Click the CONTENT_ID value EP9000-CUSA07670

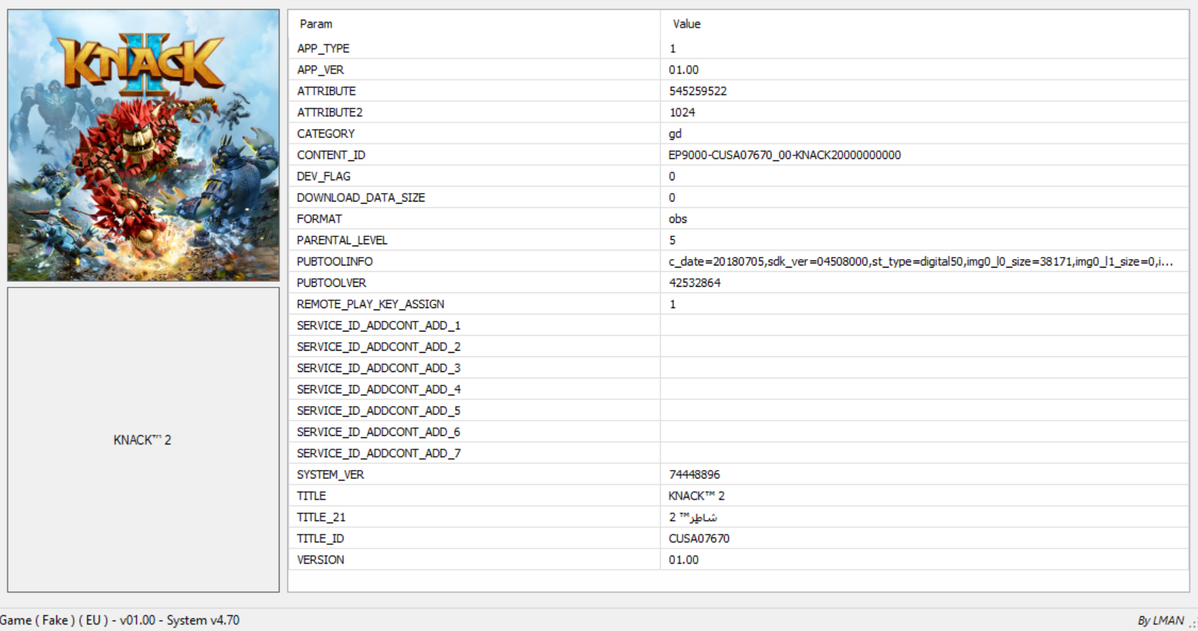tap(784, 155)
